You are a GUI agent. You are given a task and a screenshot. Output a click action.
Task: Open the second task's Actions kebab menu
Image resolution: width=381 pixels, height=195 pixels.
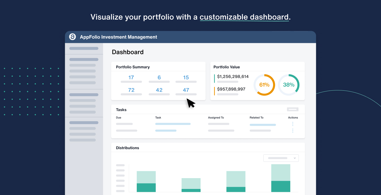click(293, 130)
